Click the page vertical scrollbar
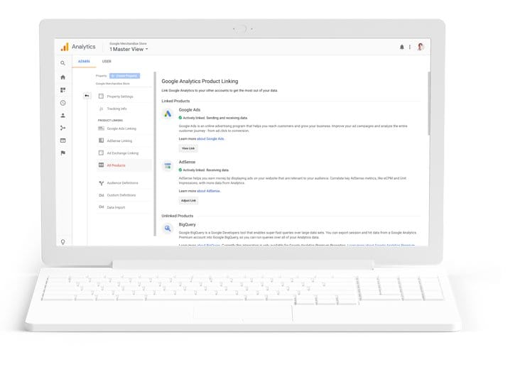Viewport: 525px width, 389px height. 429,103
